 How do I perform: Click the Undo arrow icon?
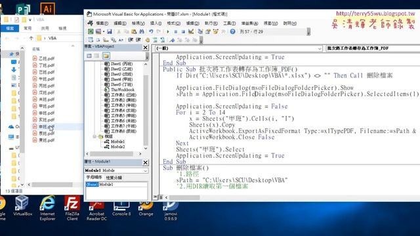151,31
